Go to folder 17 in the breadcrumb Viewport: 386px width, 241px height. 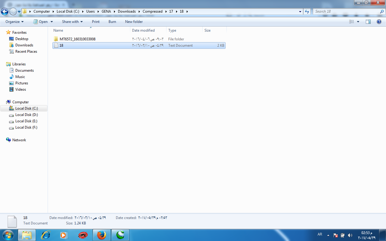point(171,11)
